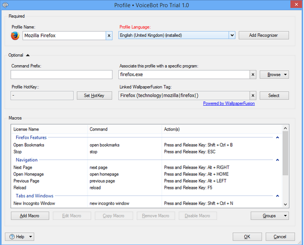Click 'Press and Release Key: ESC' action
Viewport: 304px width, 245px height.
(x=190, y=152)
